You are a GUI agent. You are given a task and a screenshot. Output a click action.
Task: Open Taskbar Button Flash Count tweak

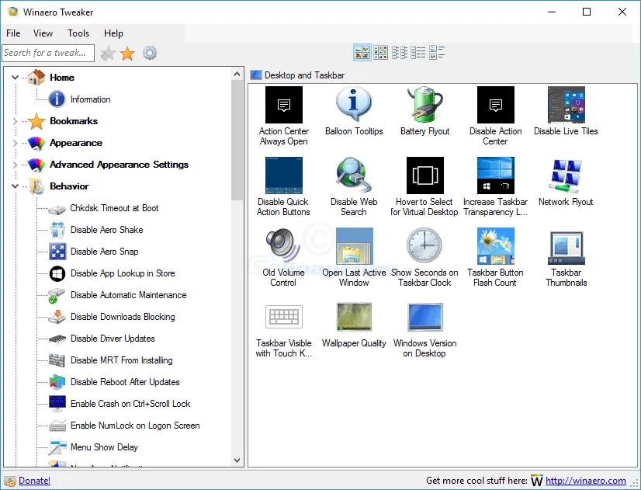coord(495,258)
